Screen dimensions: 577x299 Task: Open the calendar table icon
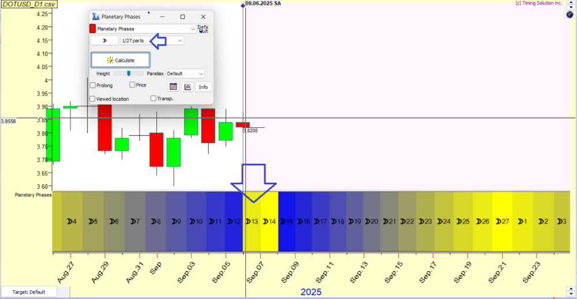173,87
